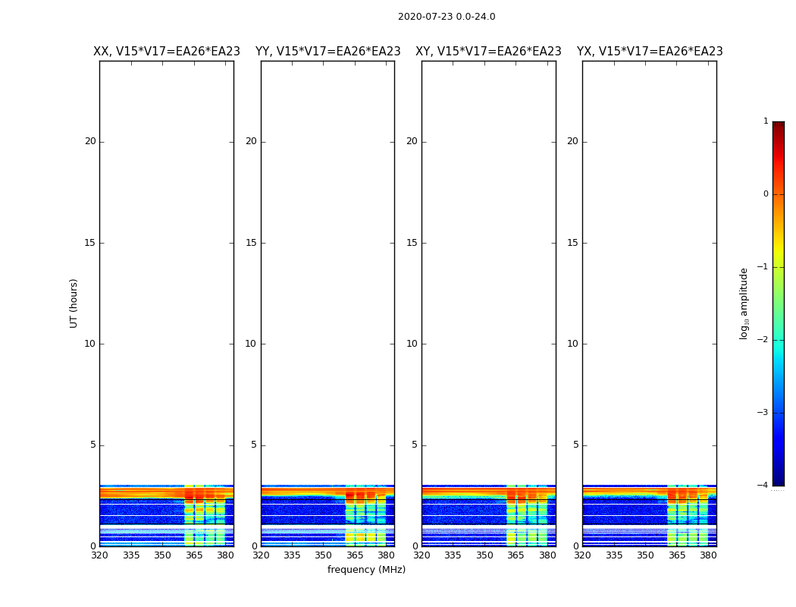Click the figure title '2020-07-23 0.0-24.0'
796x607 pixels.
pos(447,17)
